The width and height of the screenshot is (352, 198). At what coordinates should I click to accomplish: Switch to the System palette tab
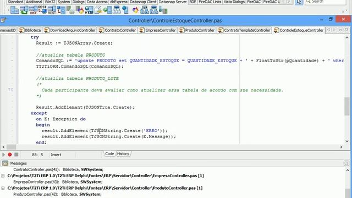coord(64,2)
